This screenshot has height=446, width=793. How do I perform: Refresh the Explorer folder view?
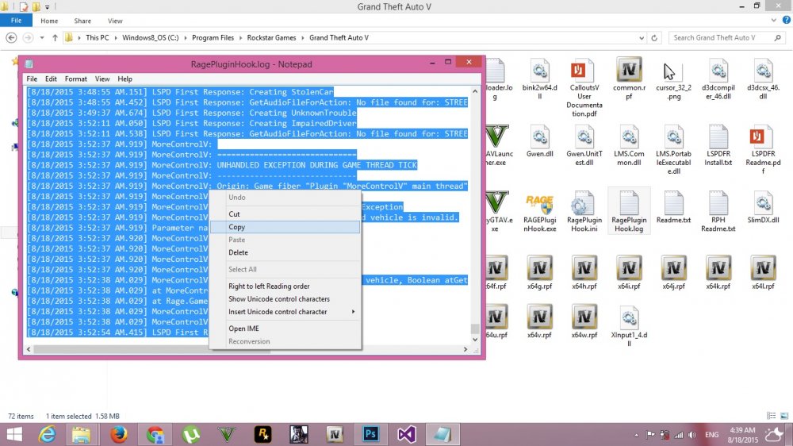coord(654,38)
